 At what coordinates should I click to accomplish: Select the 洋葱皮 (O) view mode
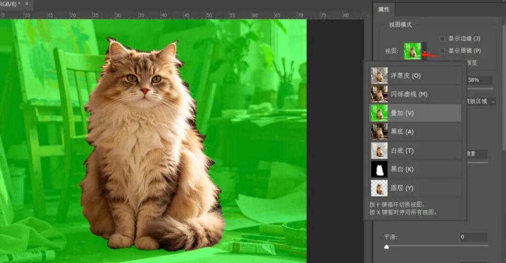point(415,76)
